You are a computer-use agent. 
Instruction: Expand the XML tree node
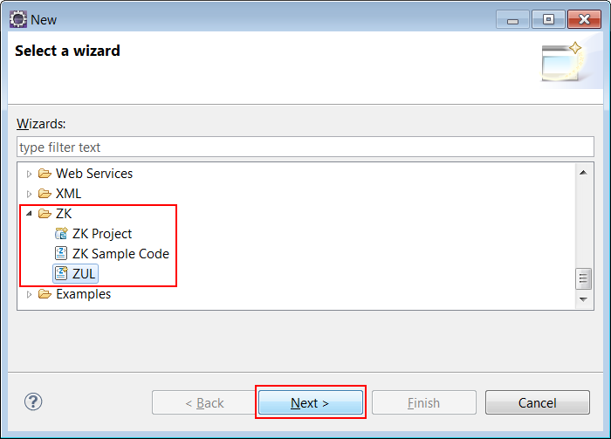click(x=29, y=194)
